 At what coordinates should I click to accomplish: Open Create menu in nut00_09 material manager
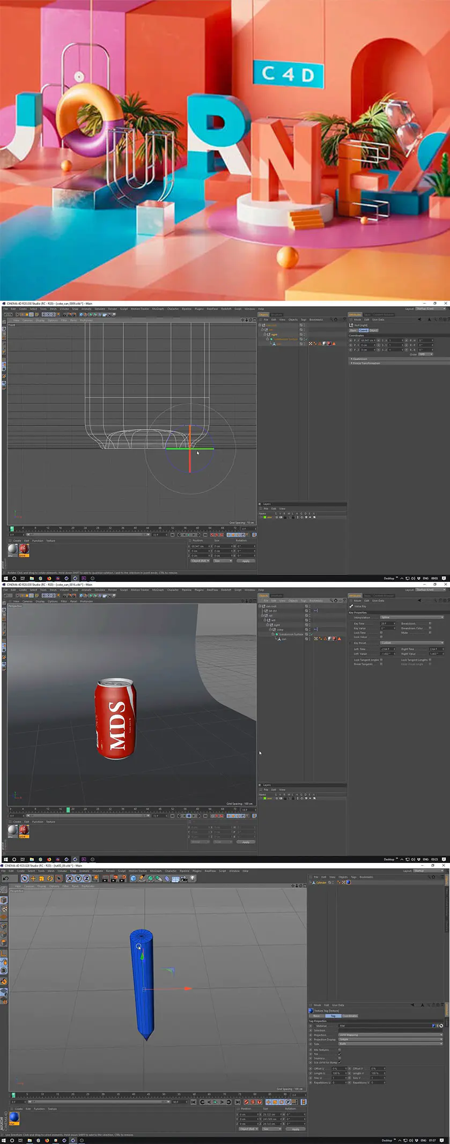[x=19, y=1109]
